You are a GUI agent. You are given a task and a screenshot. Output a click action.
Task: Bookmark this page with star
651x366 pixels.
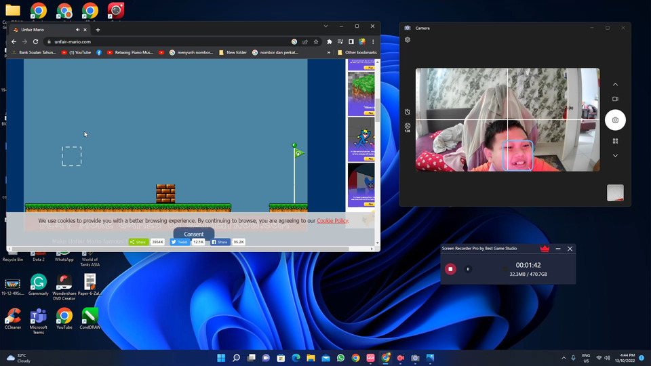(x=316, y=41)
